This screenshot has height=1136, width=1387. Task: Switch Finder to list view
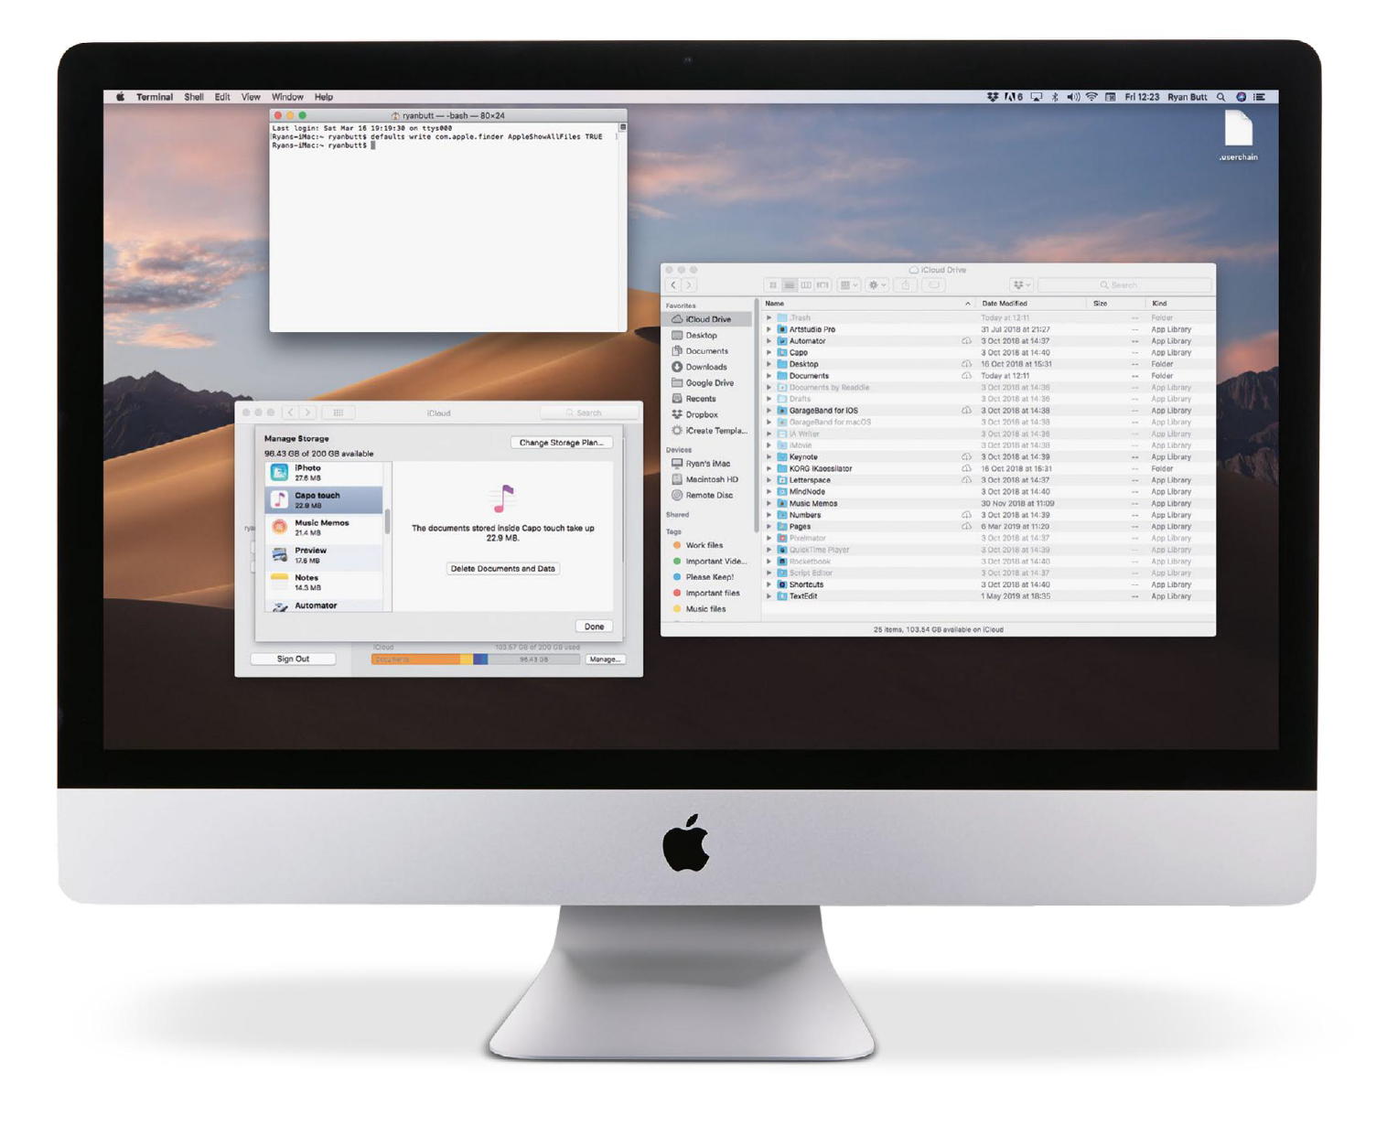click(x=790, y=285)
